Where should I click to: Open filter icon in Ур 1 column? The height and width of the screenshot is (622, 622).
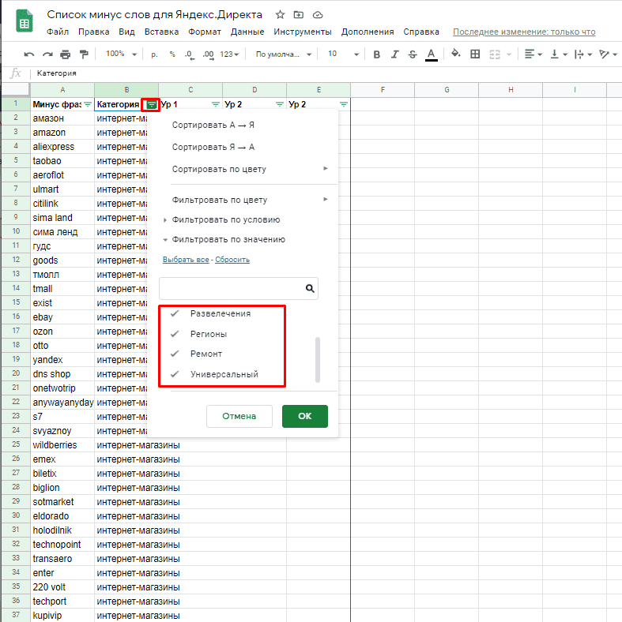tap(215, 104)
